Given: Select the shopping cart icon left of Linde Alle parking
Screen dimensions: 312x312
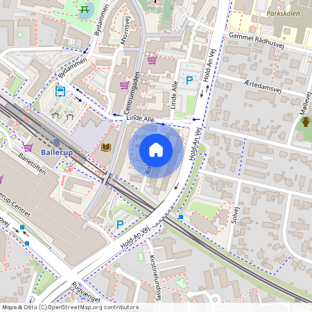Looking at the screenshot, I should point(152,60).
